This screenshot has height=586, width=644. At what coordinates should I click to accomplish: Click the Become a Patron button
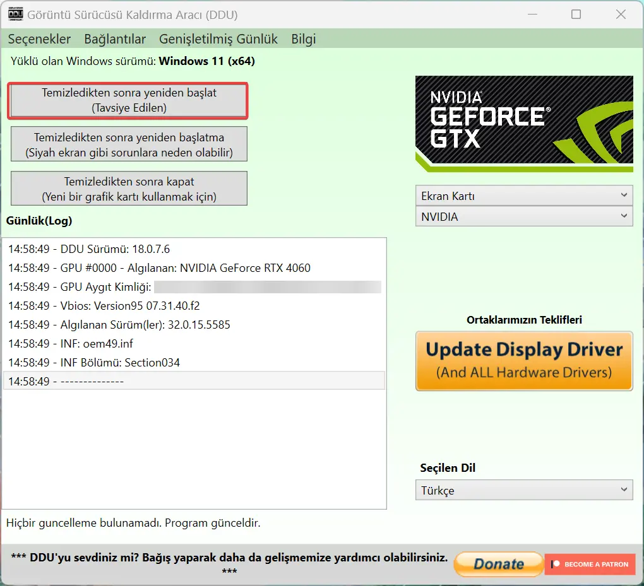[590, 564]
